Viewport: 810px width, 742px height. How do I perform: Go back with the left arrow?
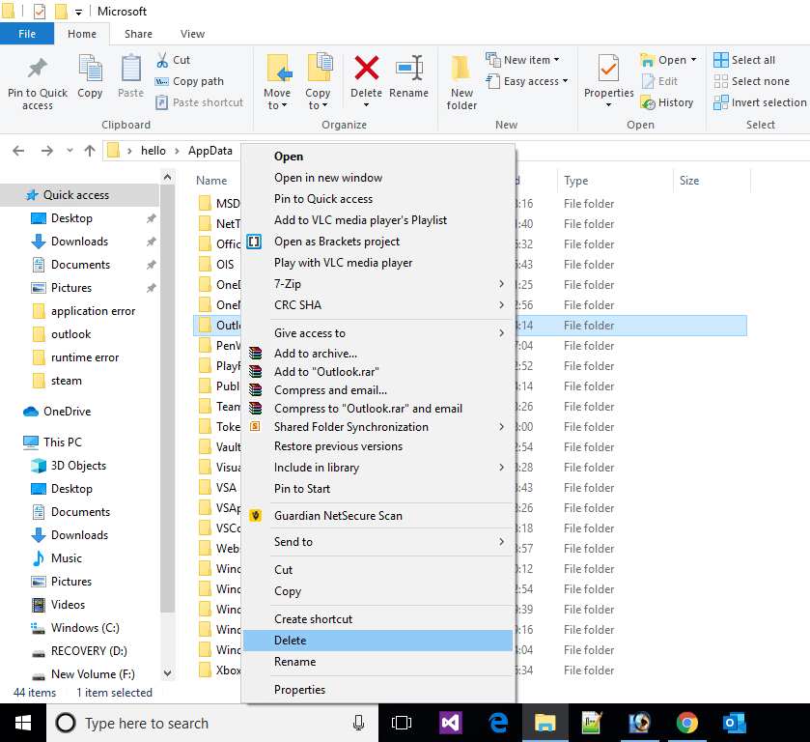pyautogui.click(x=18, y=151)
